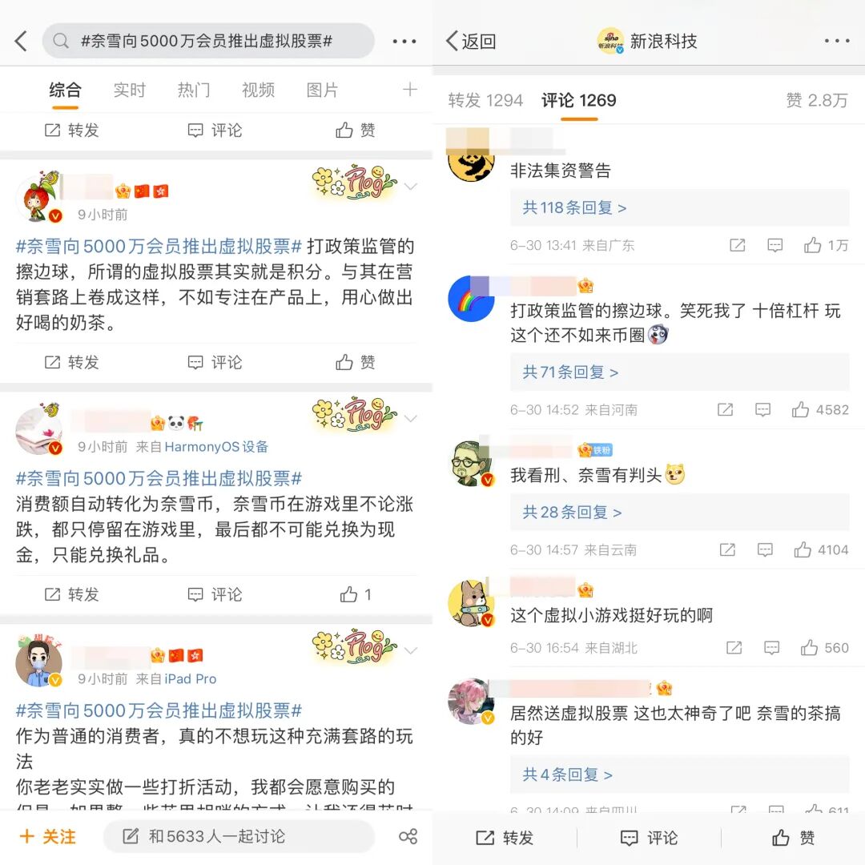Tap reply icon on the 我看刑 comment
This screenshot has height=865, width=865.
(765, 549)
